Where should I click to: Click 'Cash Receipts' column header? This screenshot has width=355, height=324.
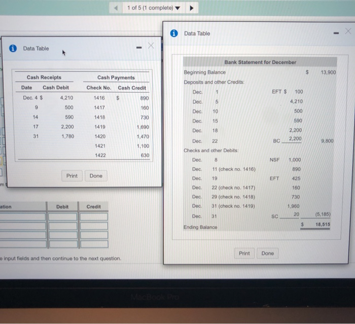[x=44, y=78]
